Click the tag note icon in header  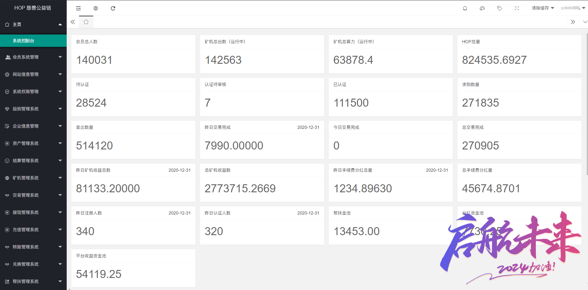(499, 8)
